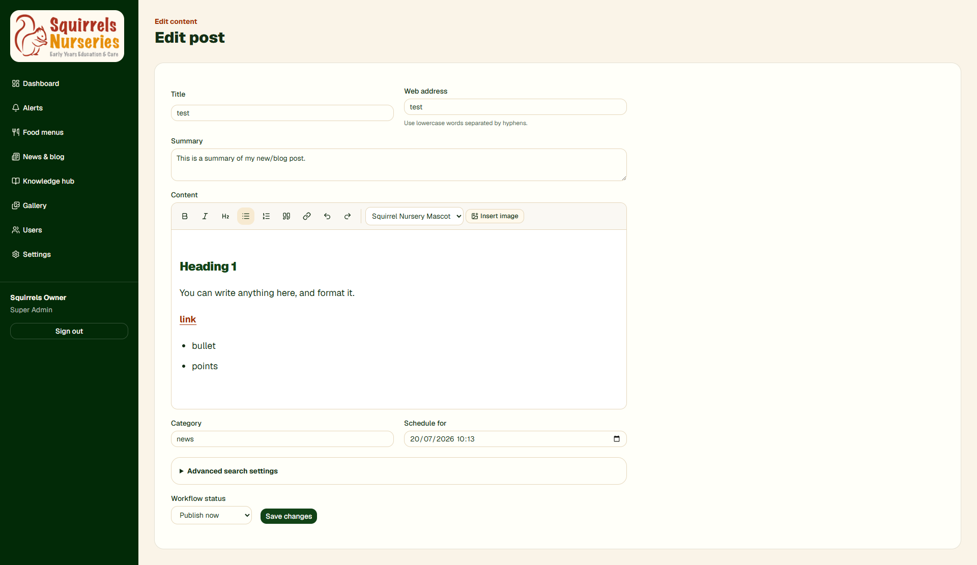Toggle italic formatting in editor toolbar
This screenshot has width=977, height=565.
tap(205, 216)
